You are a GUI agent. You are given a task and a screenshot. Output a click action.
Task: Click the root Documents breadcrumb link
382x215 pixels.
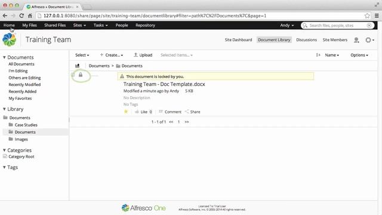[x=99, y=66]
